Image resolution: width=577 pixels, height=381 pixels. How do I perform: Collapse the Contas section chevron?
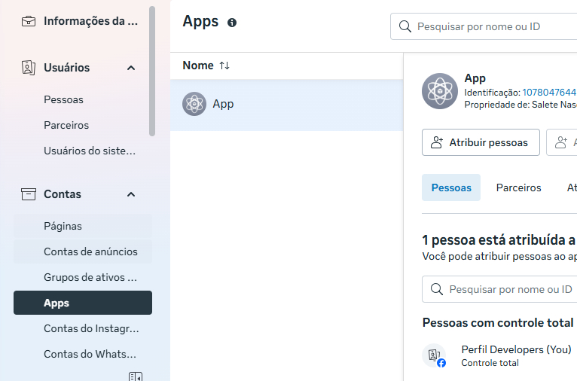click(x=131, y=194)
